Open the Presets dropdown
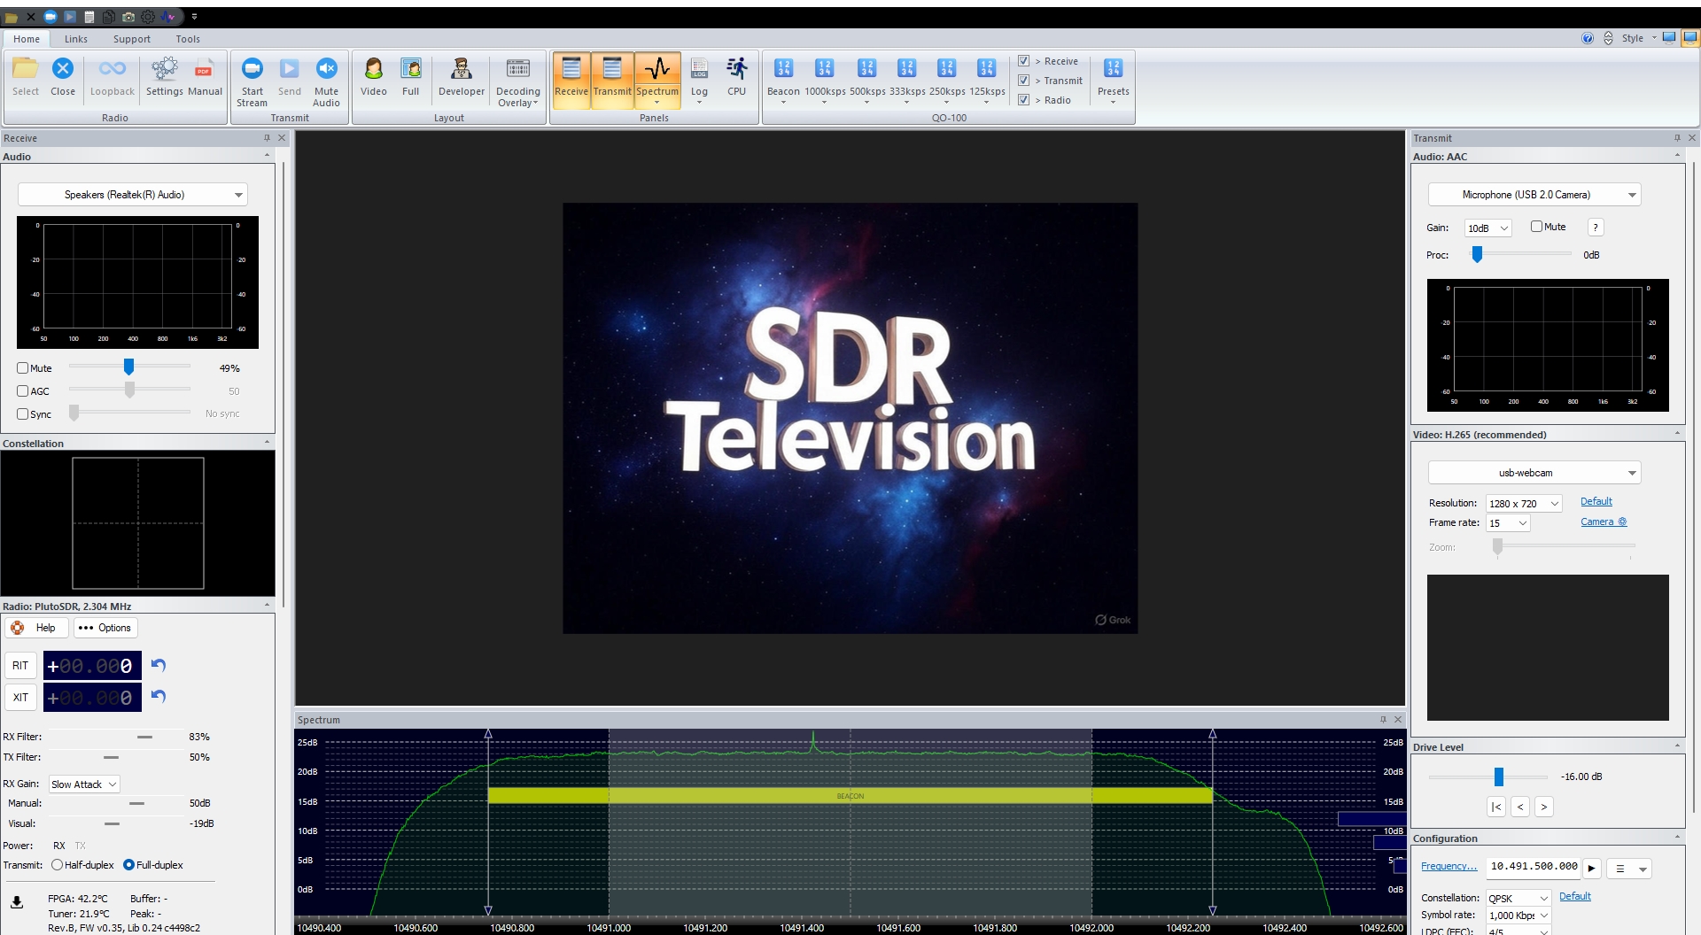The image size is (1701, 935). [1113, 80]
